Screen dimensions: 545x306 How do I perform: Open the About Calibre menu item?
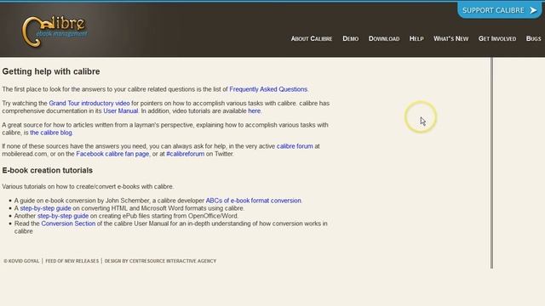point(312,38)
